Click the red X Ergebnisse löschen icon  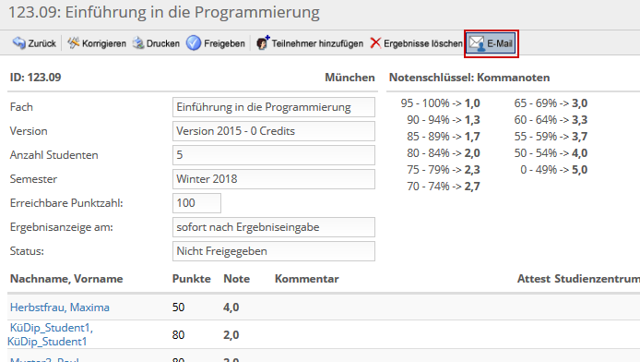coord(375,42)
